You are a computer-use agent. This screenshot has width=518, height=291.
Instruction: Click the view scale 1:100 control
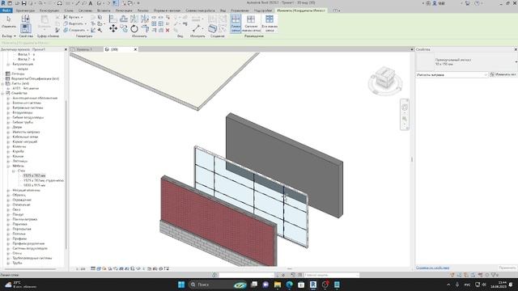pyautogui.click(x=81, y=269)
